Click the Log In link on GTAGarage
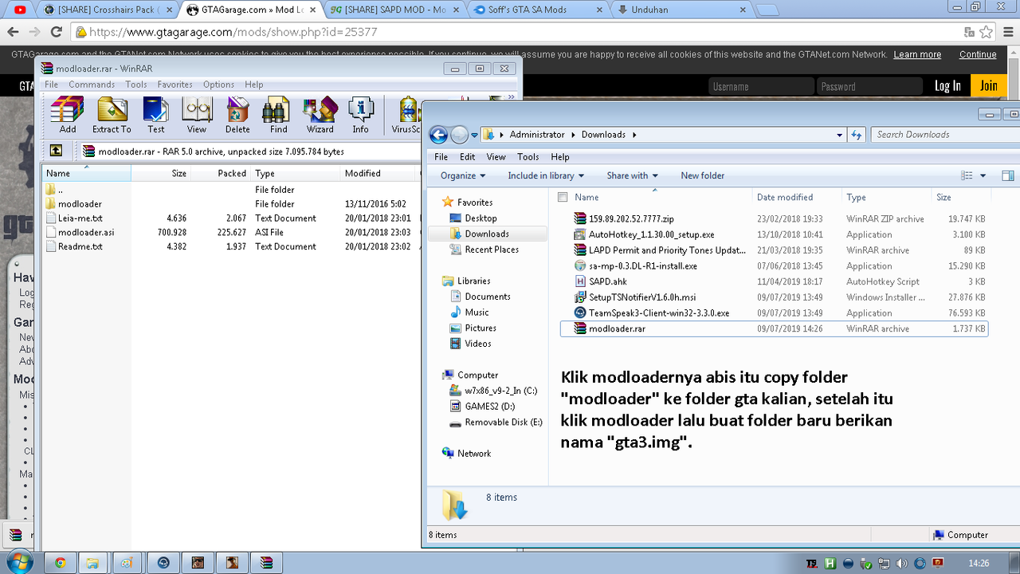This screenshot has height=574, width=1020. [x=947, y=86]
